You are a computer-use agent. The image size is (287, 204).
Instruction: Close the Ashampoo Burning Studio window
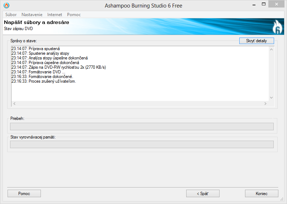(x=276, y=4)
